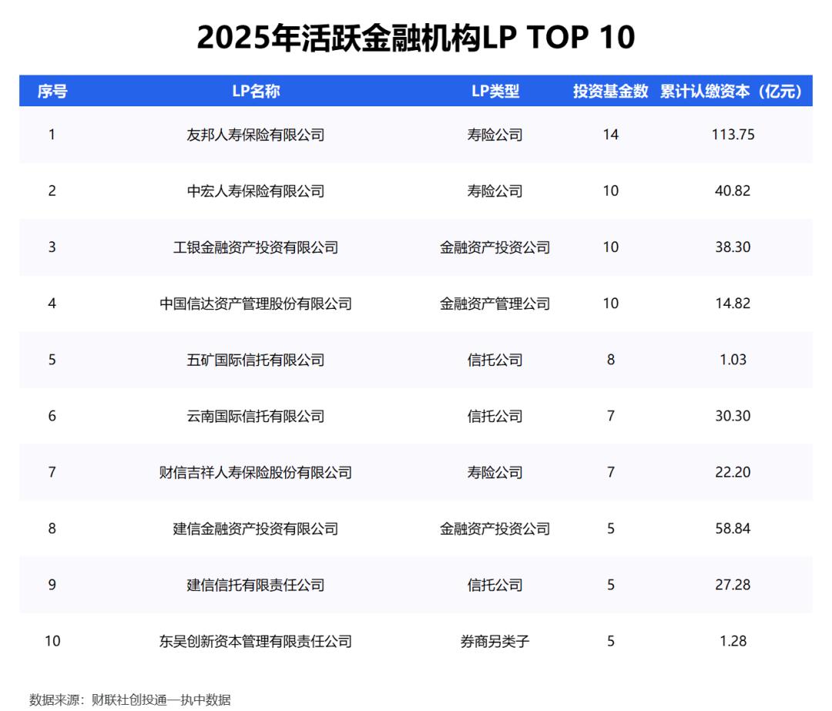Click the 券商另类子 type cell
The image size is (832, 711).
tap(495, 641)
